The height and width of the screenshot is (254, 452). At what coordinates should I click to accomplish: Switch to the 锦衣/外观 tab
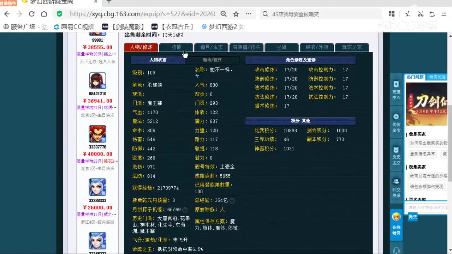[317, 47]
